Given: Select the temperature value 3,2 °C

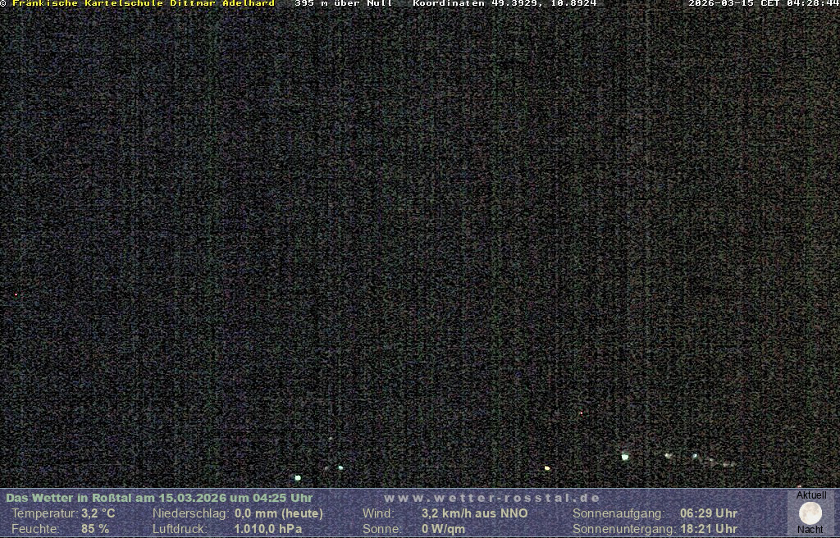Looking at the screenshot, I should [x=98, y=513].
